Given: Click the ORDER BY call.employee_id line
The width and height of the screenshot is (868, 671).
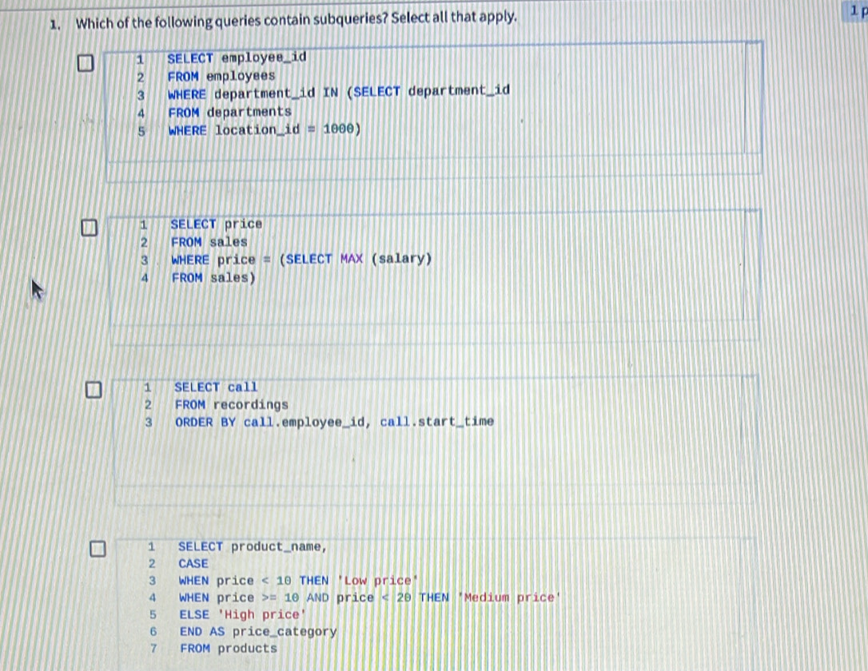Looking at the screenshot, I should 332,421.
